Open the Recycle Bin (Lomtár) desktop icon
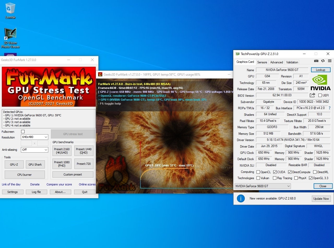334x248 pixels. pos(10,11)
